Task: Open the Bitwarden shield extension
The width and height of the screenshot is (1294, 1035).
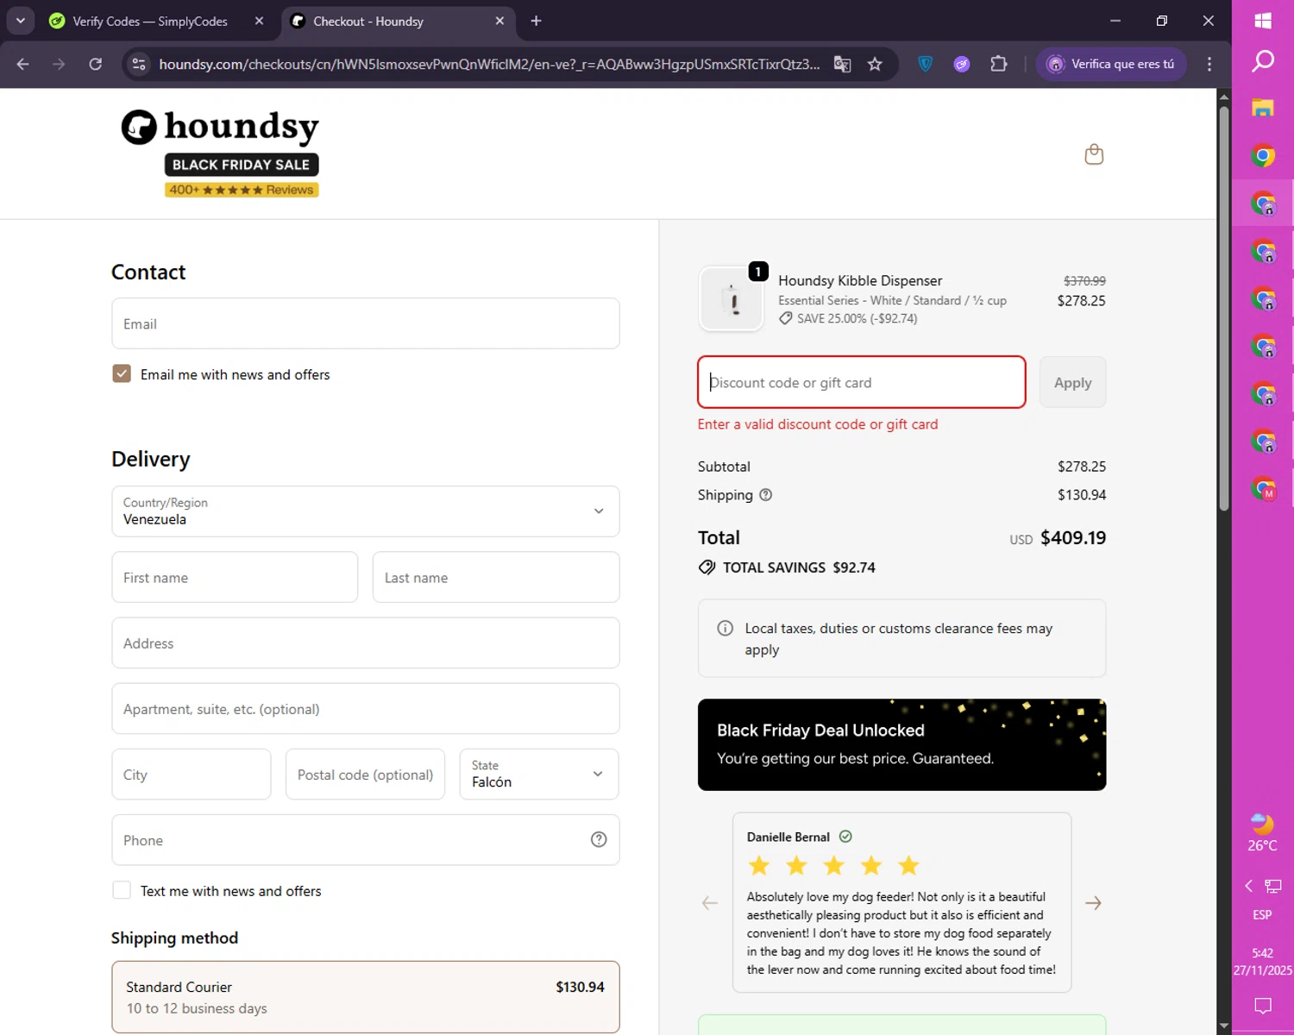Action: (925, 64)
